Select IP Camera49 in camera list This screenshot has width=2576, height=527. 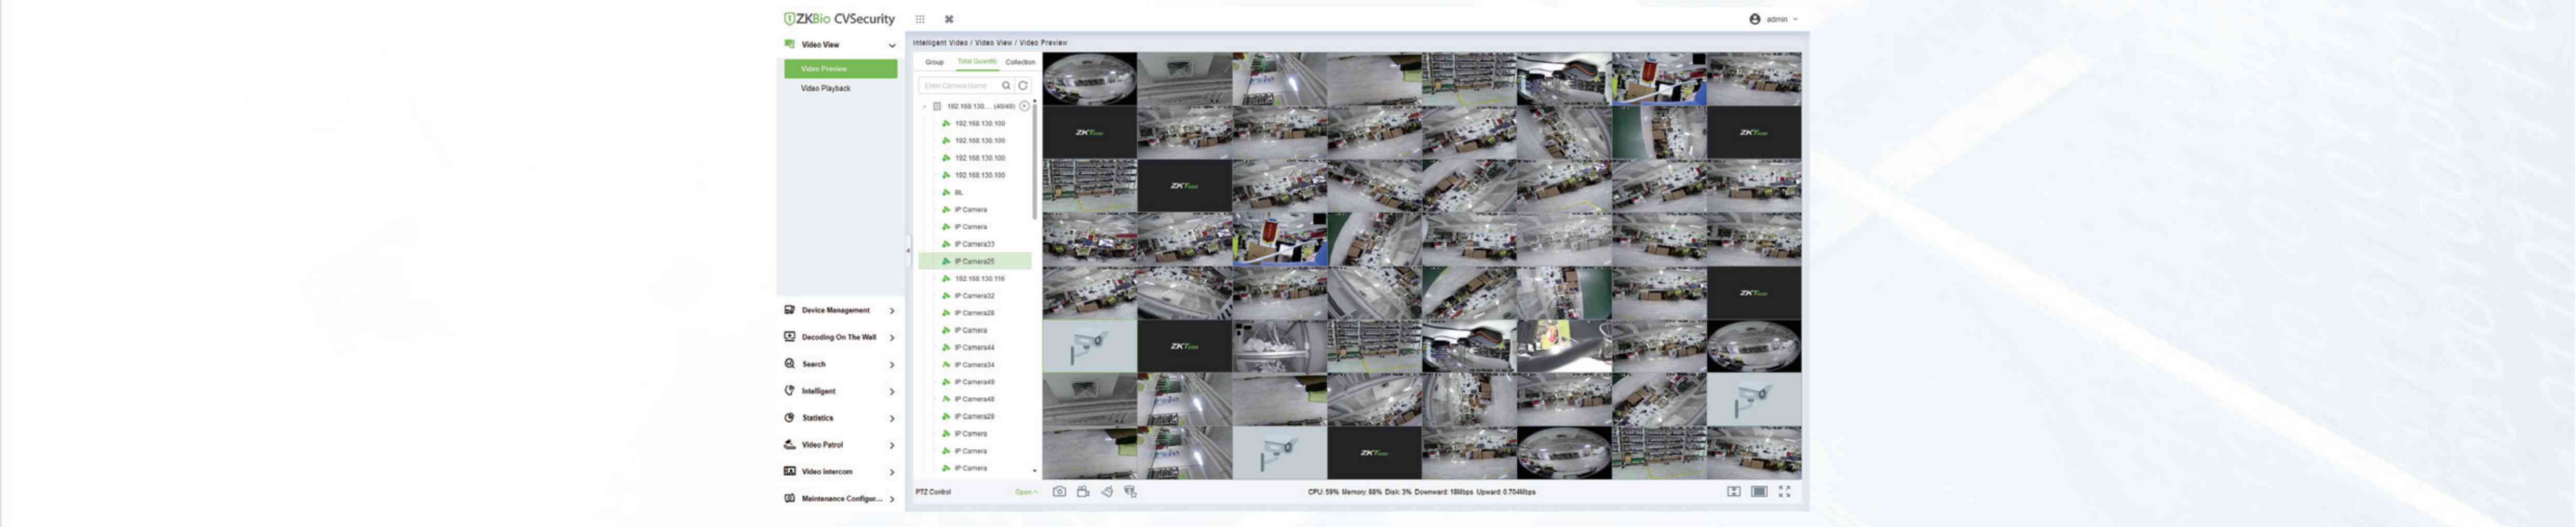(974, 381)
